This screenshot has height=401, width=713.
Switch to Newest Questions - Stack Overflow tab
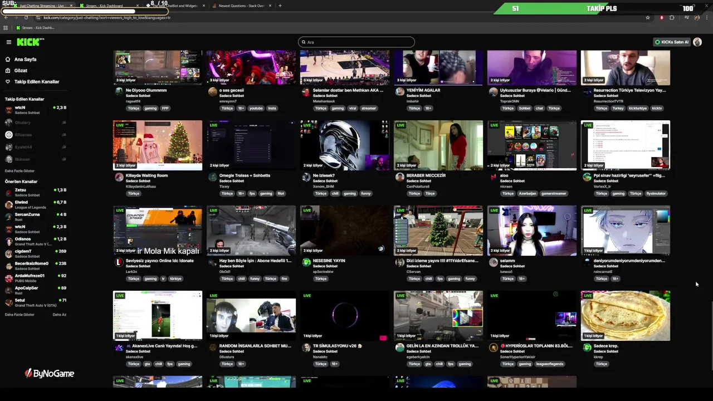click(241, 6)
